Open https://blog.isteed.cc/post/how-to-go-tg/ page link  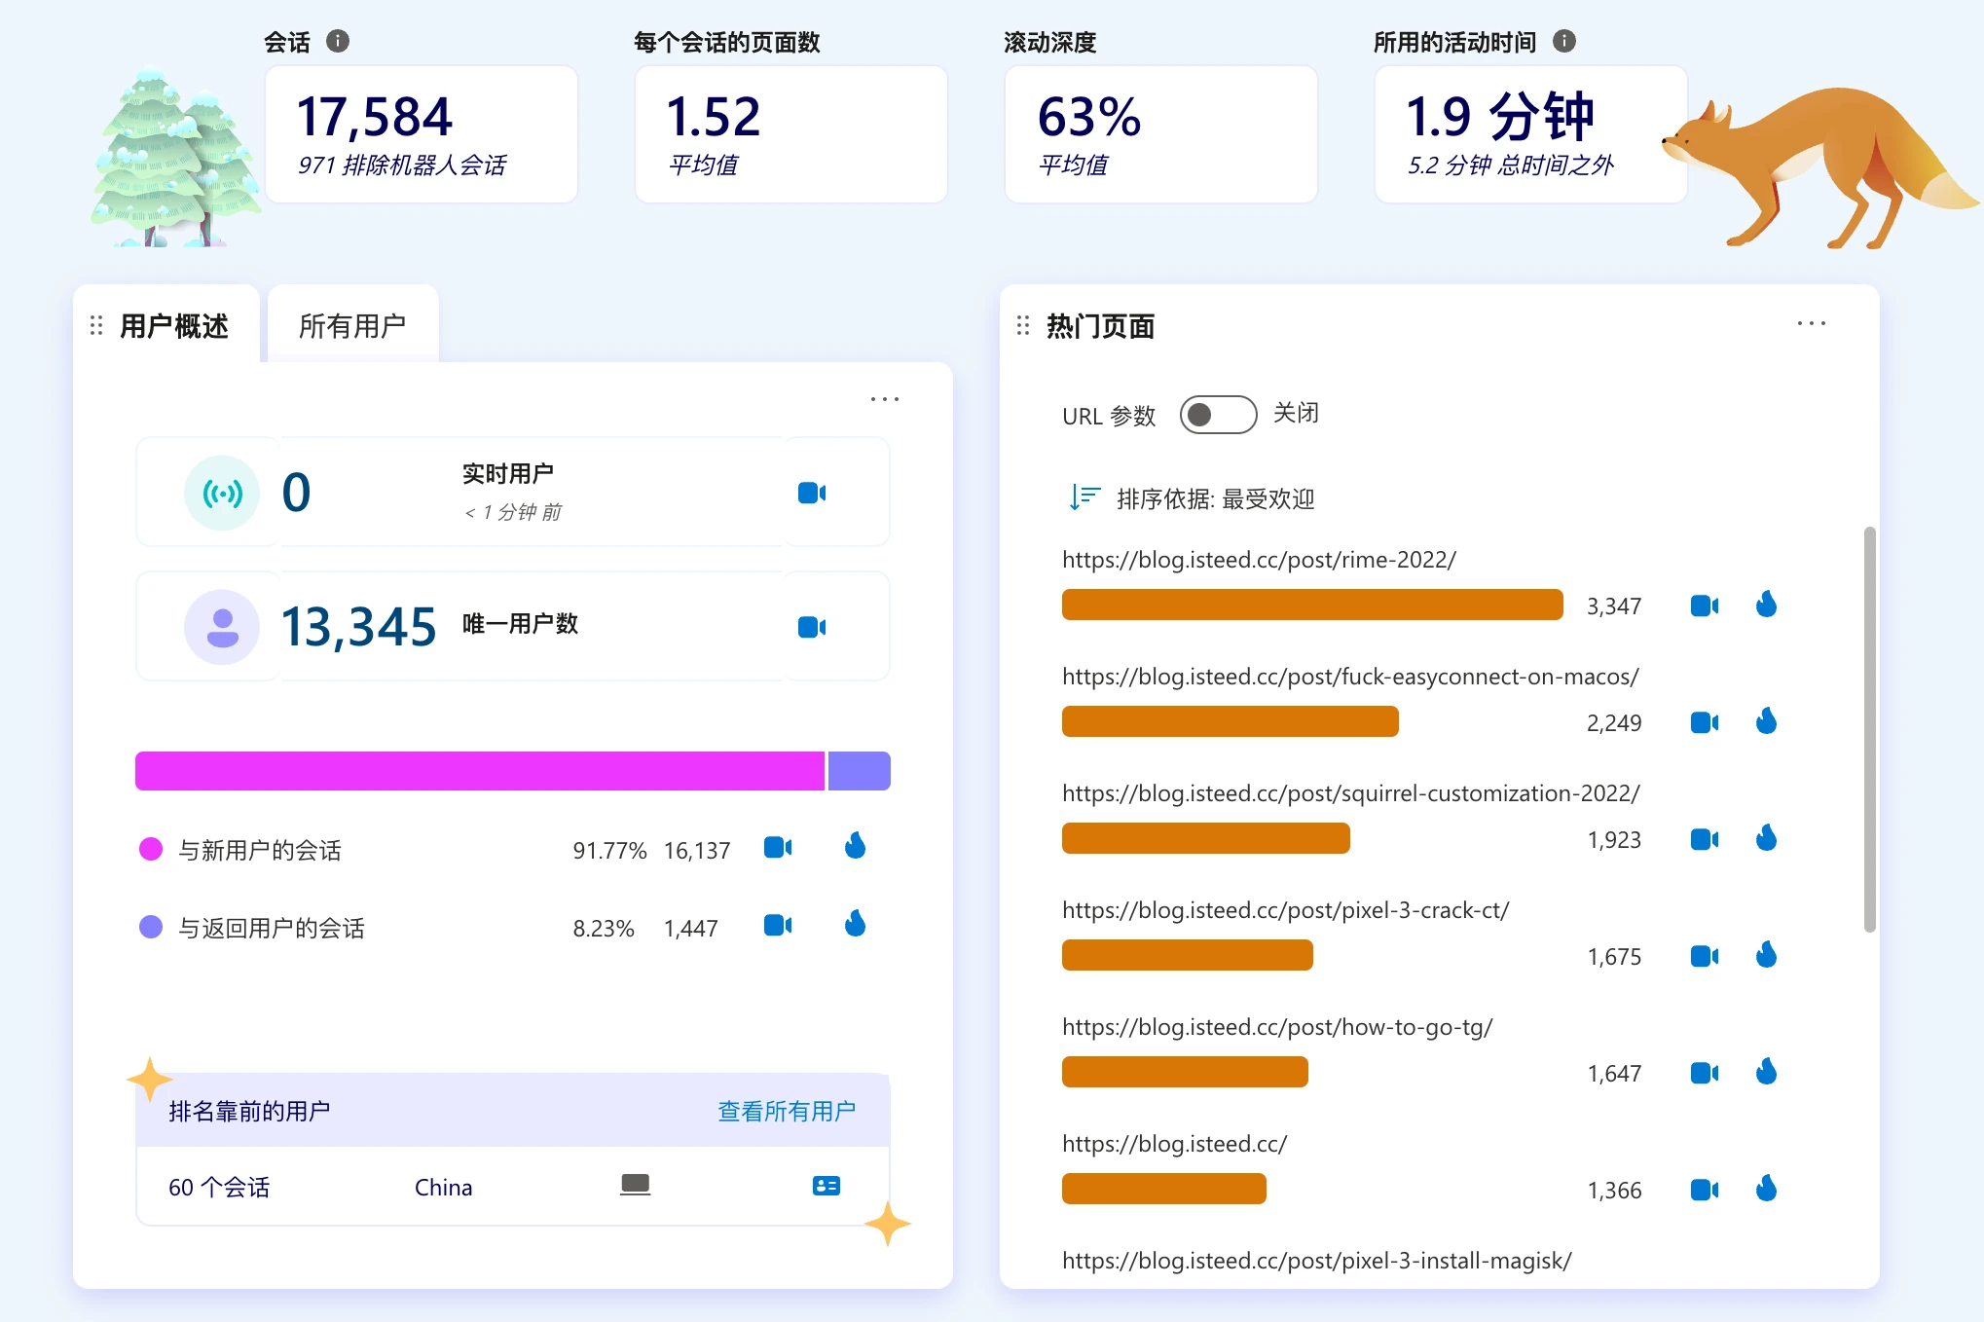click(1276, 1027)
